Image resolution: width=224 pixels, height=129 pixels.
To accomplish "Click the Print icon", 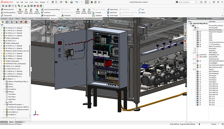I will click(71, 2).
